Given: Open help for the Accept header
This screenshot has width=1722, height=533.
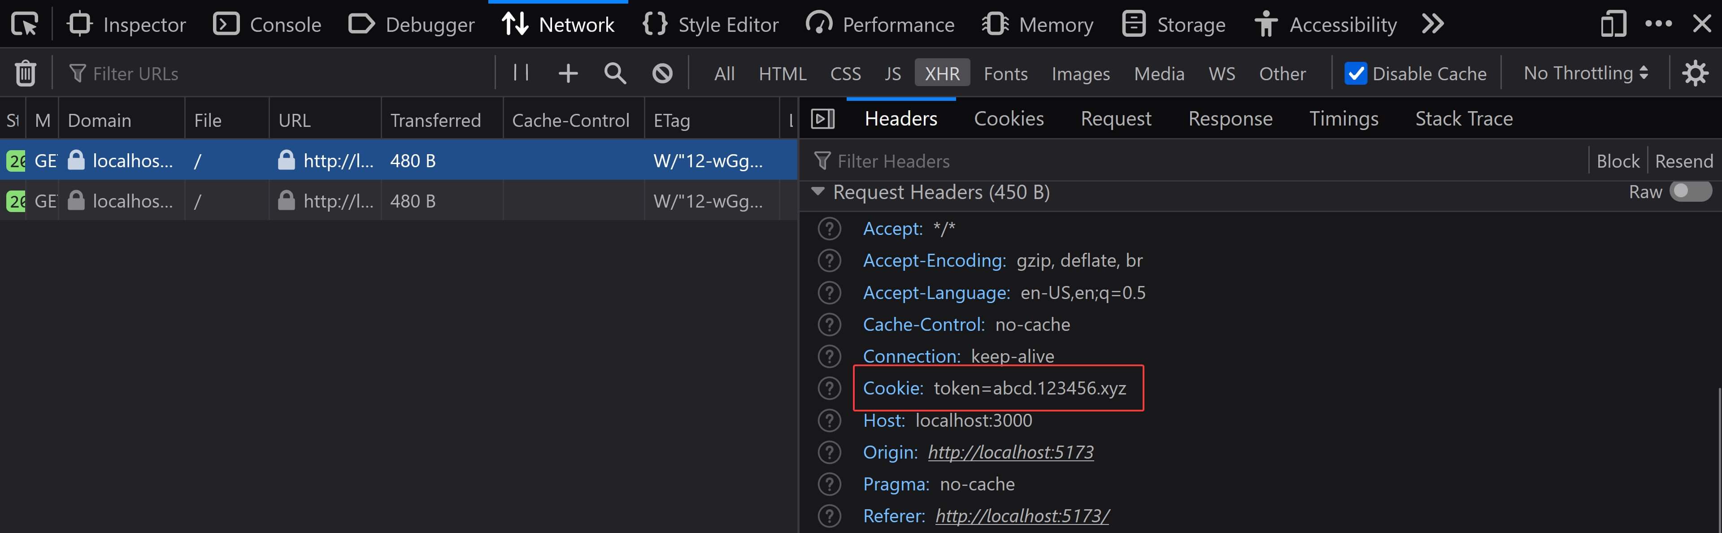Looking at the screenshot, I should 829,229.
